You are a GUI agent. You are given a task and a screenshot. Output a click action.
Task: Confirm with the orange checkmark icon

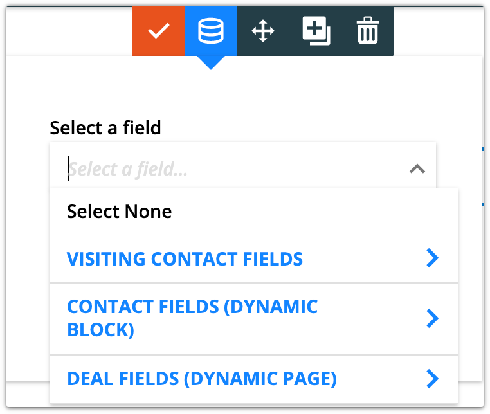tap(159, 31)
